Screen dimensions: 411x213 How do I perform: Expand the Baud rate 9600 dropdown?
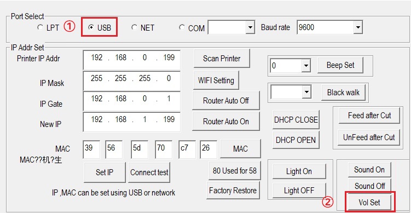tap(358, 27)
